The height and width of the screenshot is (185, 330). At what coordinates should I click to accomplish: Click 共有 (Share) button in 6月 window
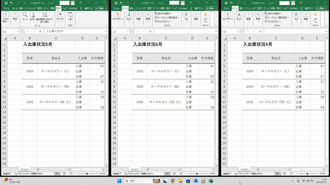coord(211,8)
